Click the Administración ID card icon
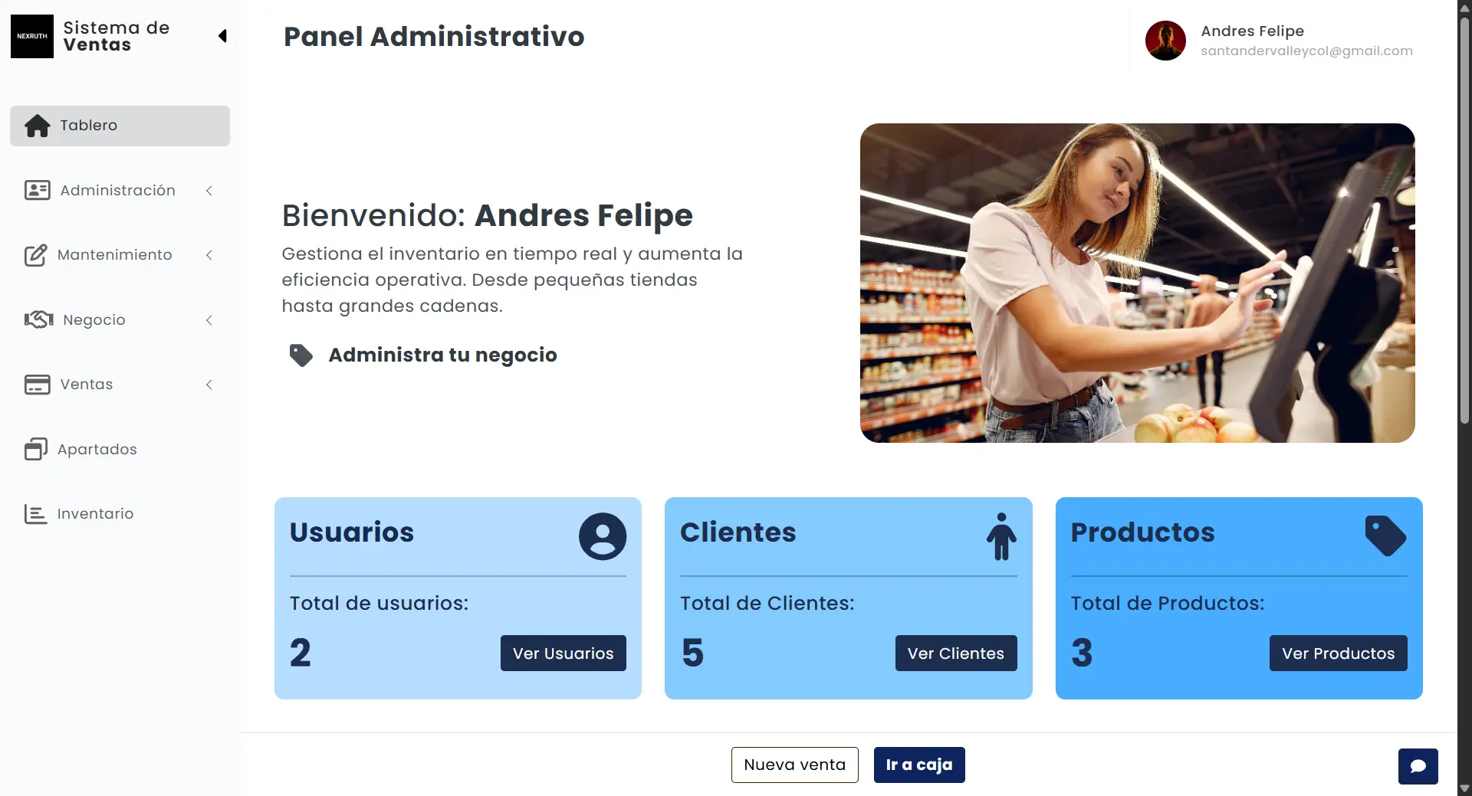The height and width of the screenshot is (796, 1472). [38, 190]
